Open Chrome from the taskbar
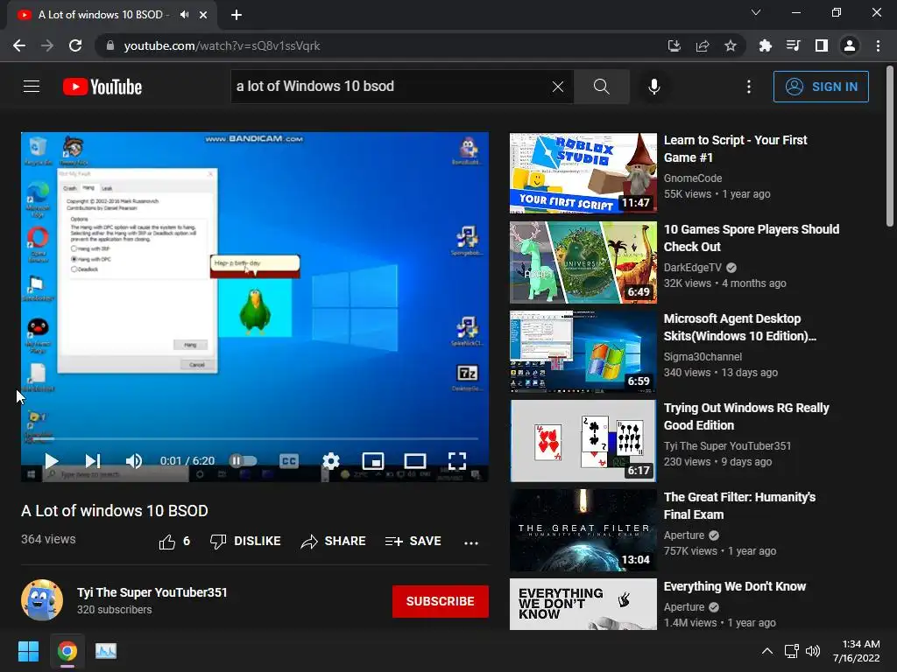This screenshot has height=672, width=897. click(x=67, y=651)
